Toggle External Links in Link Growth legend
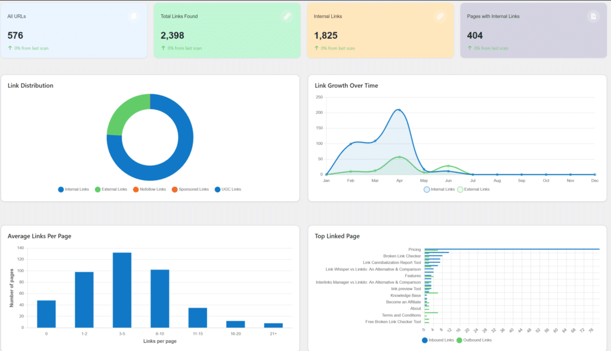This screenshot has height=351, width=611. pos(473,190)
